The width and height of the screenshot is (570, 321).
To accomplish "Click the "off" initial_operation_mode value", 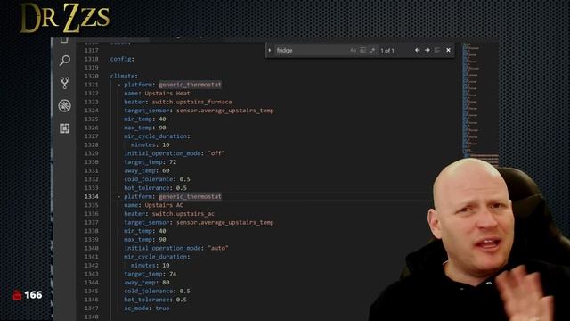I will pyautogui.click(x=216, y=153).
